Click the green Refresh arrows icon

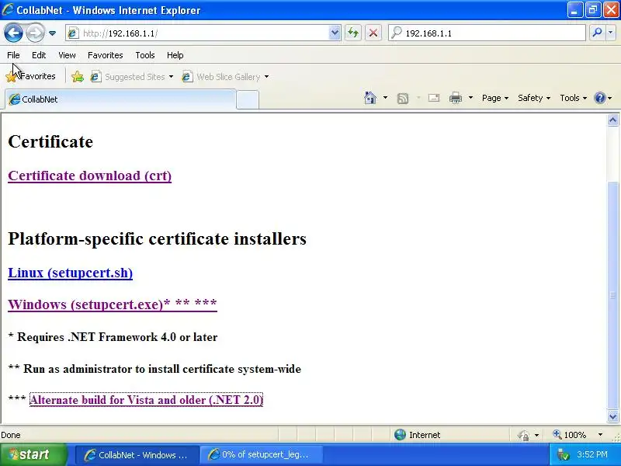pyautogui.click(x=353, y=33)
